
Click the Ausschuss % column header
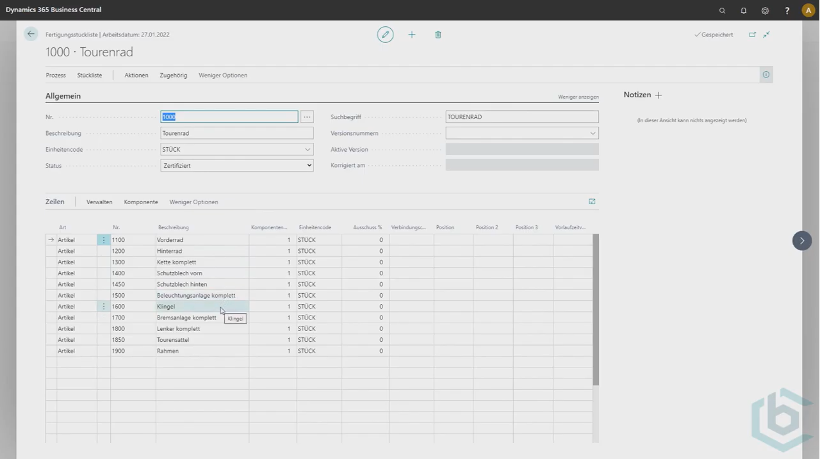[x=367, y=227]
